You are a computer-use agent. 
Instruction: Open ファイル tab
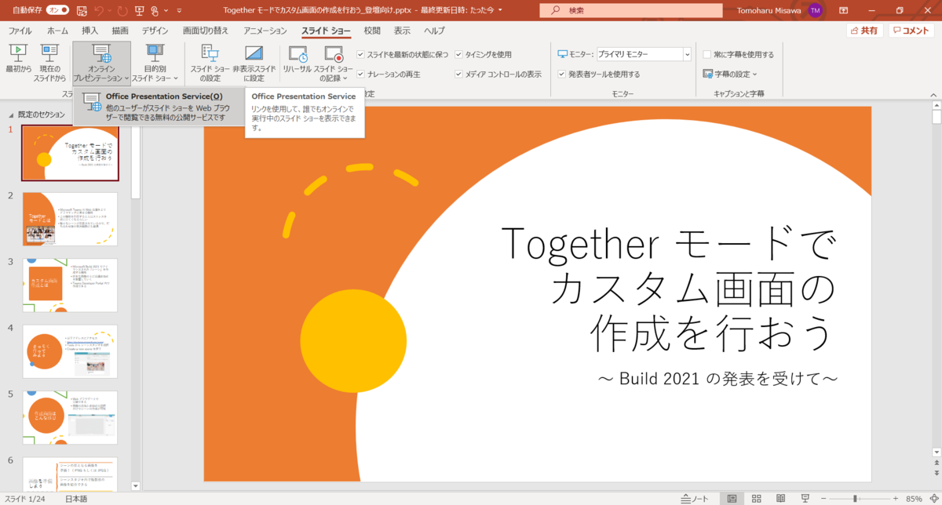tap(20, 31)
